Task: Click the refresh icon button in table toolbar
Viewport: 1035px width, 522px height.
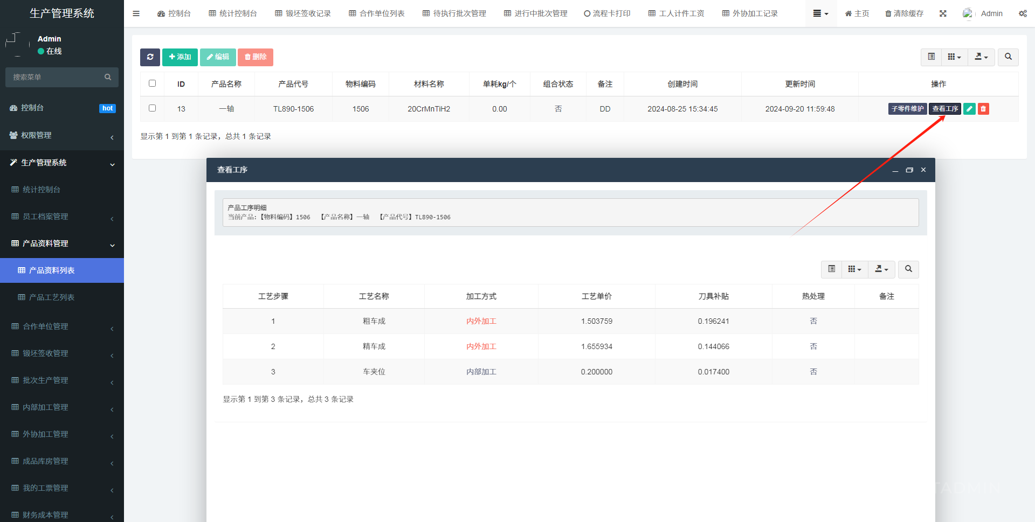Action: pos(150,57)
